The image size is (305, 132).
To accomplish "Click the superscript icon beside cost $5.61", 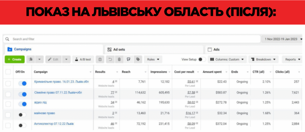I will [197, 81].
